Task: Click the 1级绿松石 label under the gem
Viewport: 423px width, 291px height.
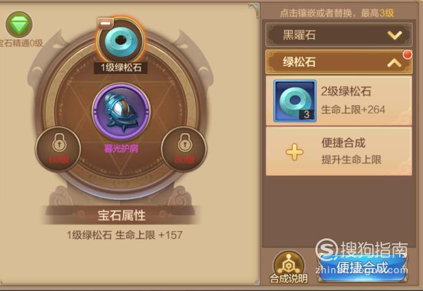Action: [120, 67]
